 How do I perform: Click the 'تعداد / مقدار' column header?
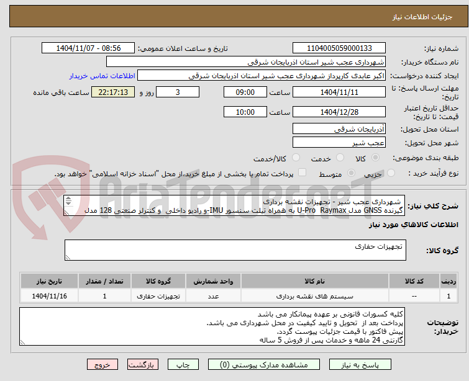[105, 281]
